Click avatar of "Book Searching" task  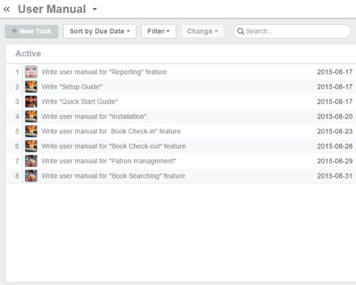click(x=31, y=175)
